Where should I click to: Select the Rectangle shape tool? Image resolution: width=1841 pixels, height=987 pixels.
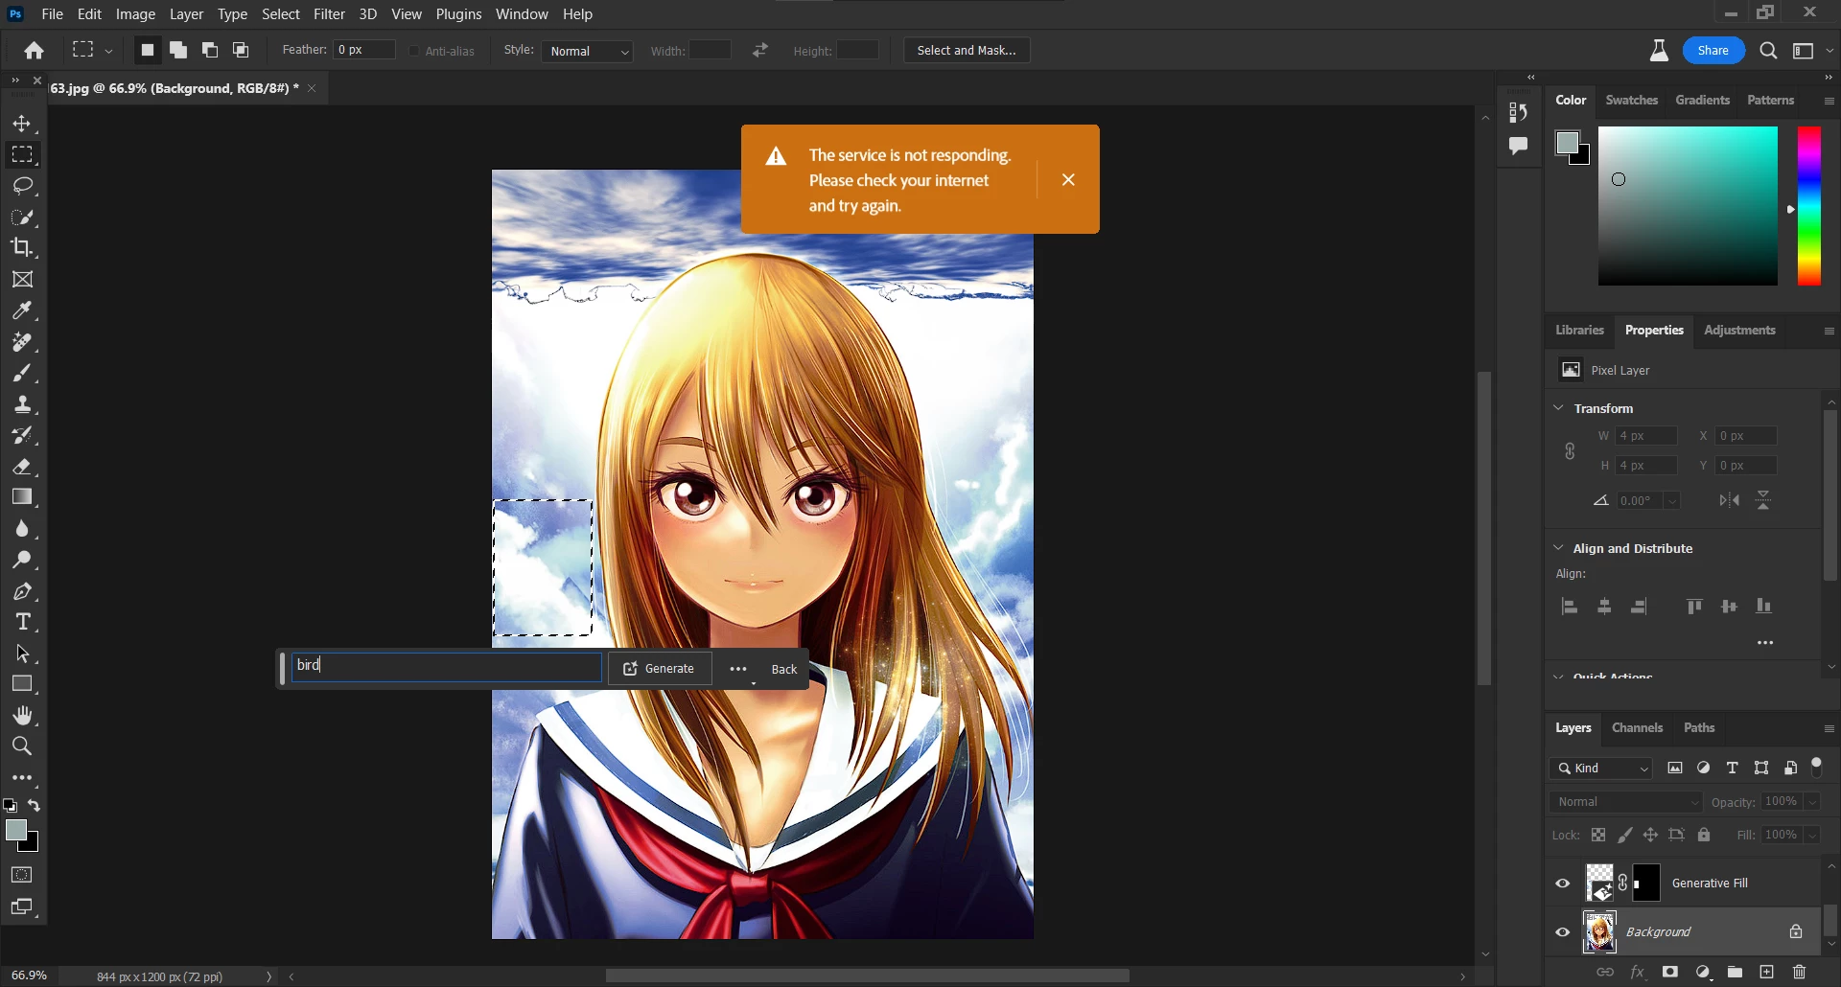(x=22, y=684)
